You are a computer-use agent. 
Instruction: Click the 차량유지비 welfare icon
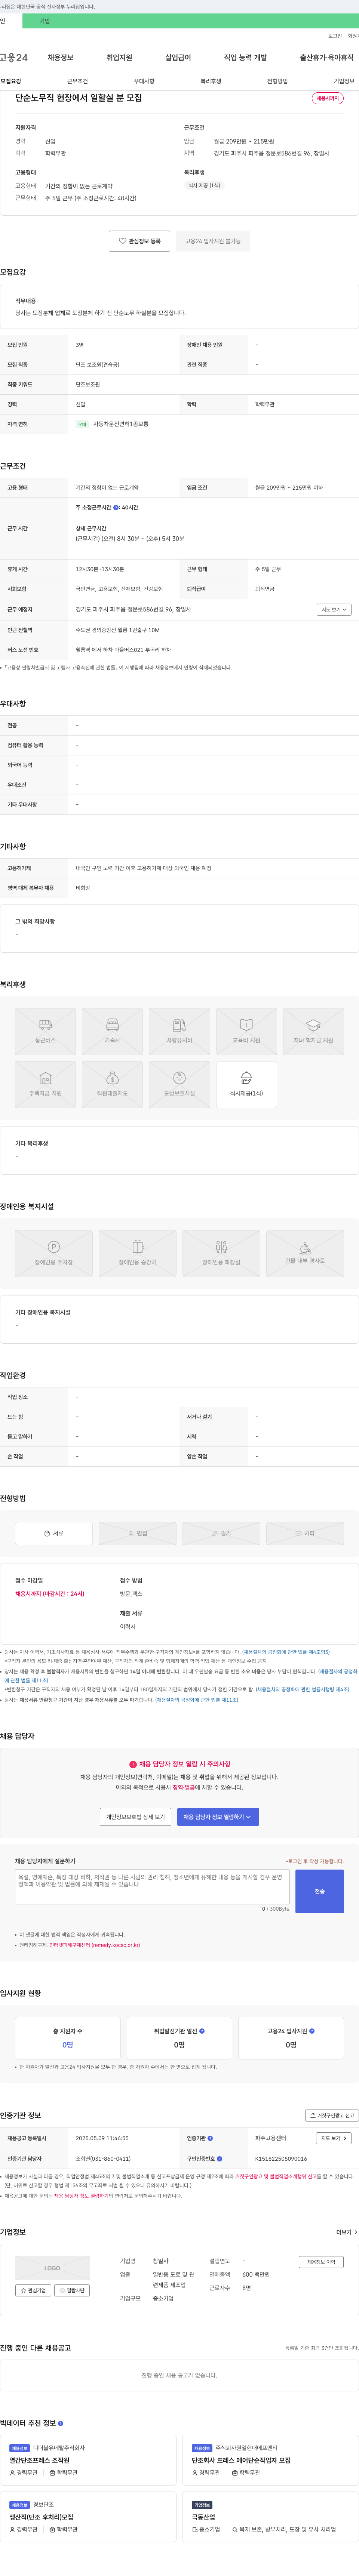pyautogui.click(x=179, y=1031)
